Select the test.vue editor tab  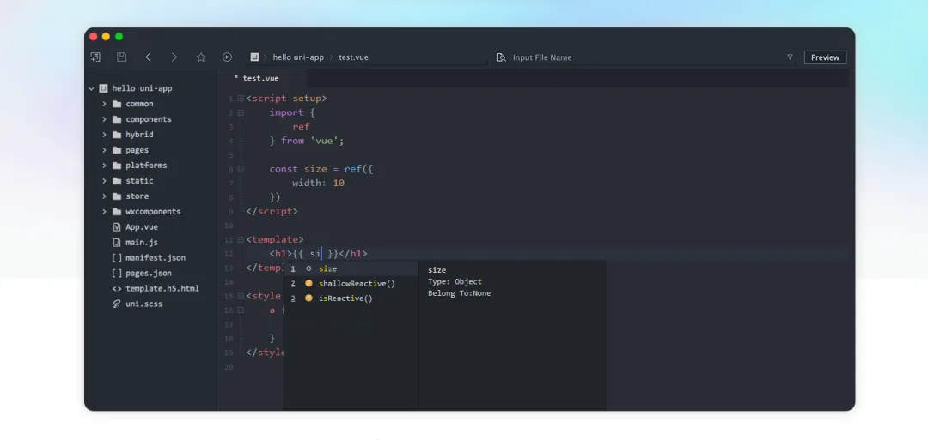tap(261, 78)
